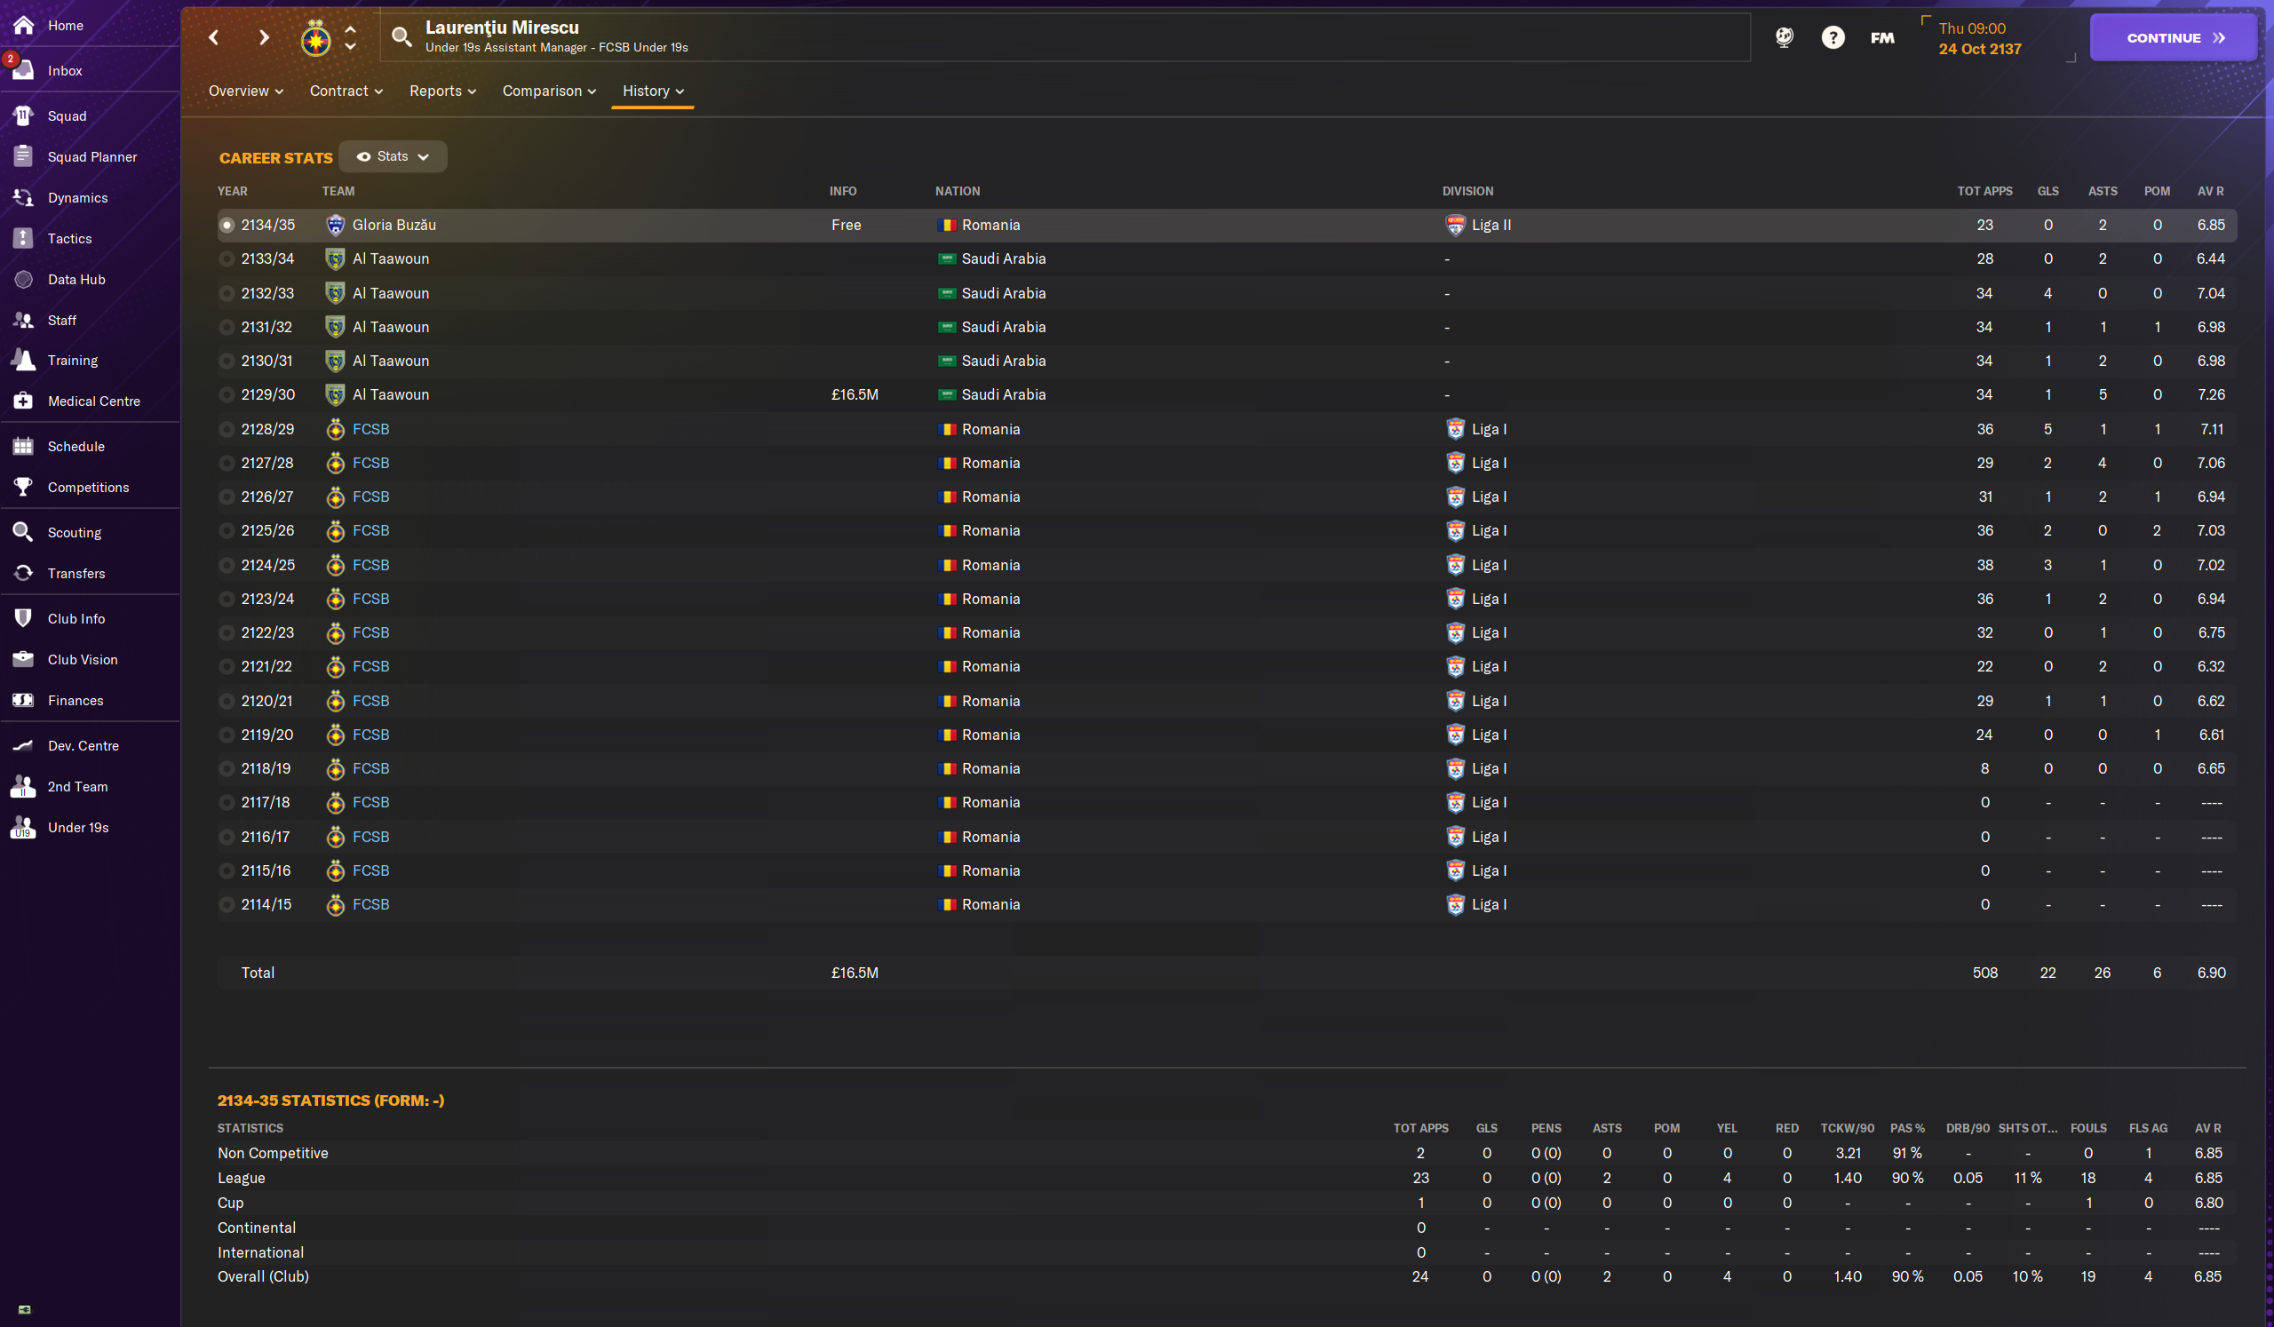Image resolution: width=2274 pixels, height=1327 pixels.
Task: Select the 2134/35 season radio button
Action: point(227,225)
